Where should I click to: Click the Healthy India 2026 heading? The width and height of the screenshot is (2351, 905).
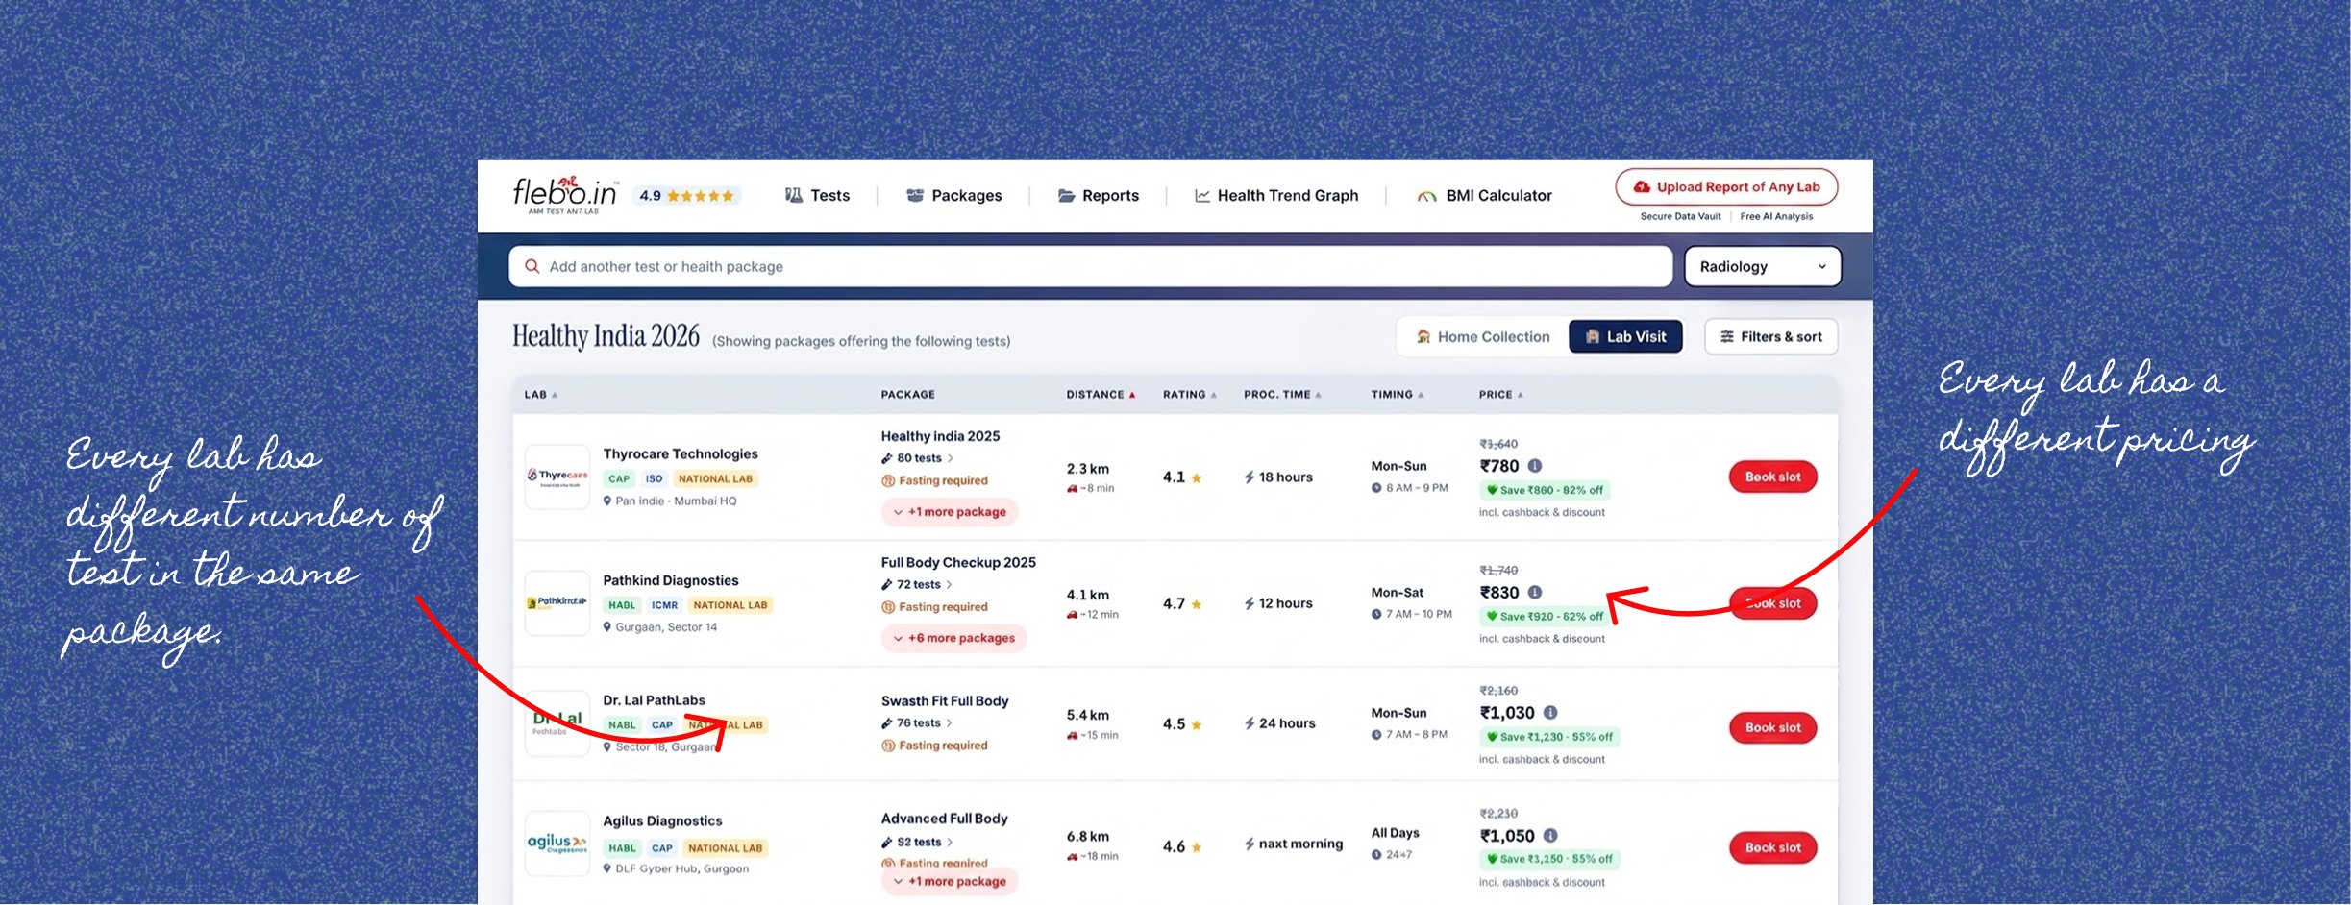[606, 336]
